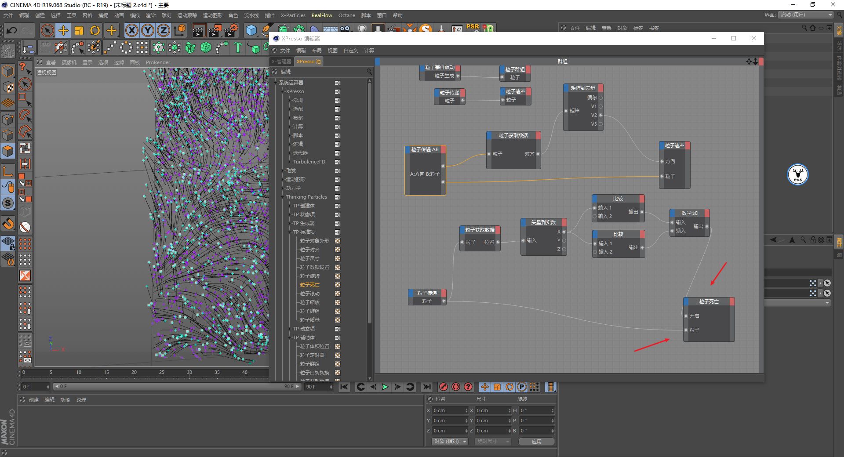
Task: Click the play animation control
Action: pos(385,387)
